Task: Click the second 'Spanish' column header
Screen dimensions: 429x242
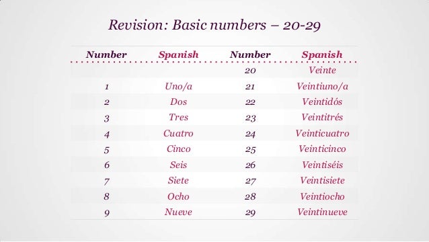Action: pos(322,54)
